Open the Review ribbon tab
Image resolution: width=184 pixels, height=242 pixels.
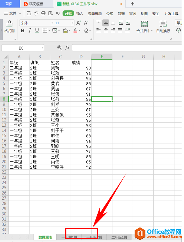click(133, 13)
